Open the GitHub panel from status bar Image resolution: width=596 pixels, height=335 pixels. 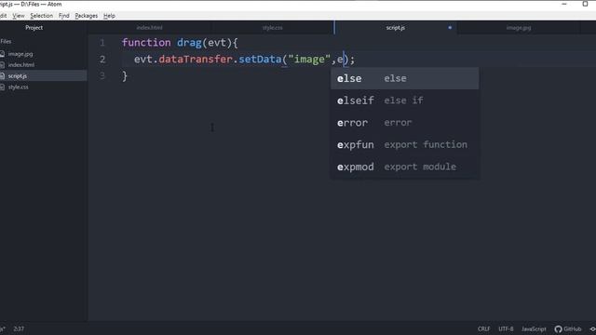click(x=568, y=328)
